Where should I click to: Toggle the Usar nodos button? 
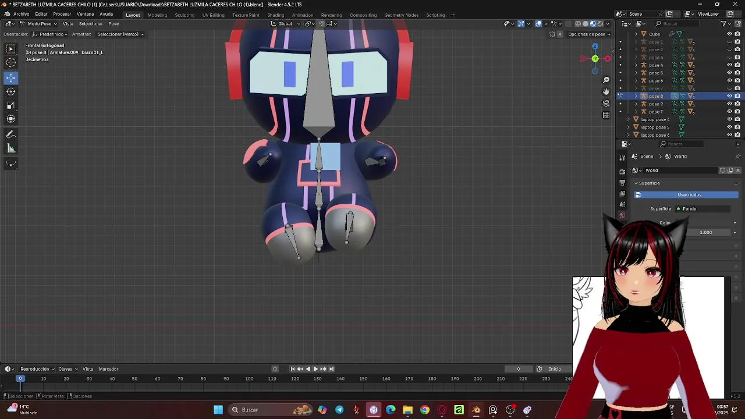click(686, 195)
